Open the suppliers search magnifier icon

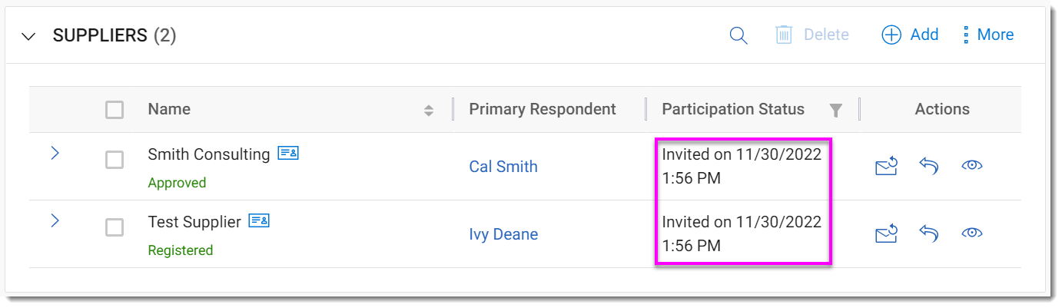(x=738, y=35)
